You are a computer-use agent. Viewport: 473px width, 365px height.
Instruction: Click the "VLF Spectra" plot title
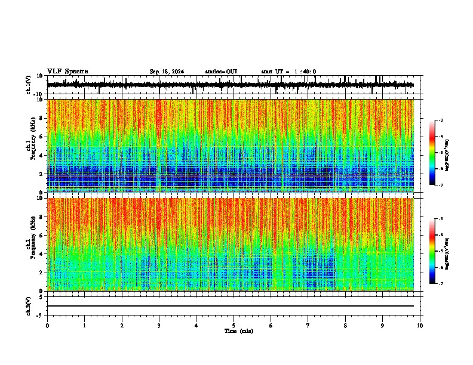pyautogui.click(x=67, y=72)
